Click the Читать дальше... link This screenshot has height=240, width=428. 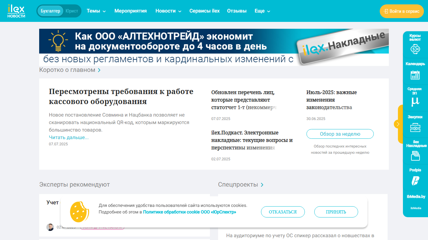pyautogui.click(x=69, y=137)
